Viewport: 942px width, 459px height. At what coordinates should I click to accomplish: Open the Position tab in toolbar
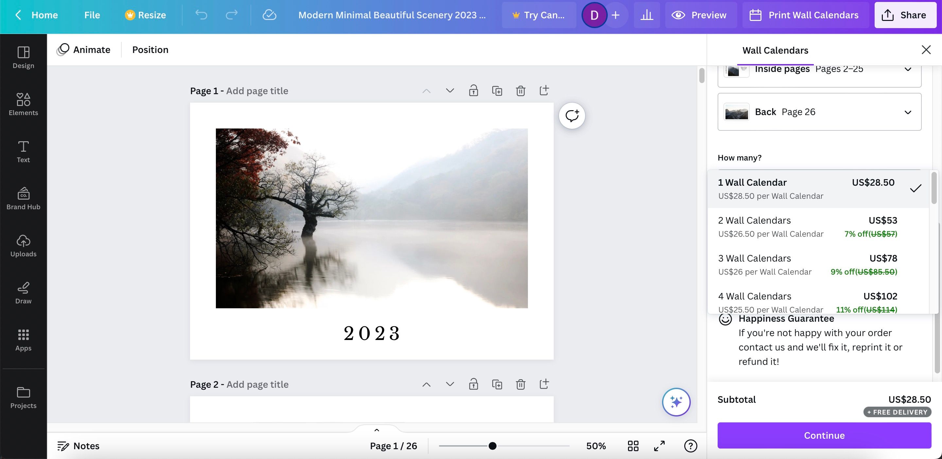[x=150, y=50]
